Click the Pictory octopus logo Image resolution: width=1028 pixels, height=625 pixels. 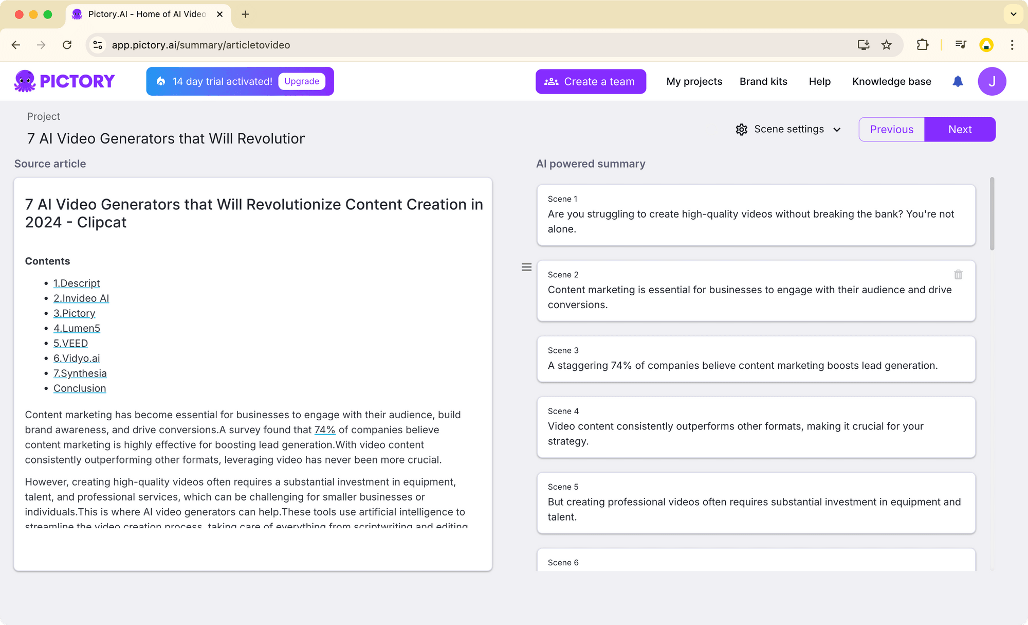click(x=64, y=81)
